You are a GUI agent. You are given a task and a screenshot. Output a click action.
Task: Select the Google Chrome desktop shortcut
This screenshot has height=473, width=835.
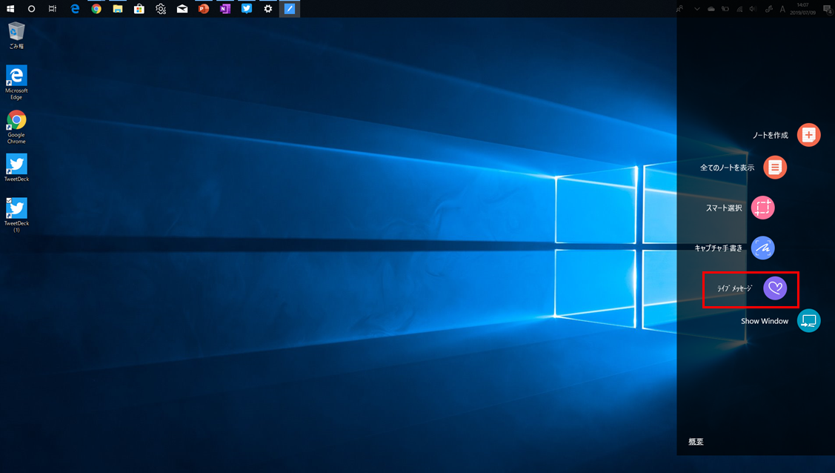click(16, 127)
